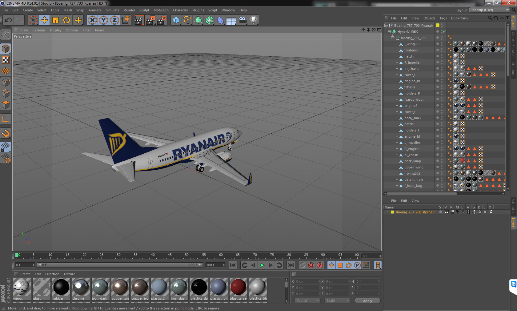Select the upper_wing object

click(x=414, y=167)
